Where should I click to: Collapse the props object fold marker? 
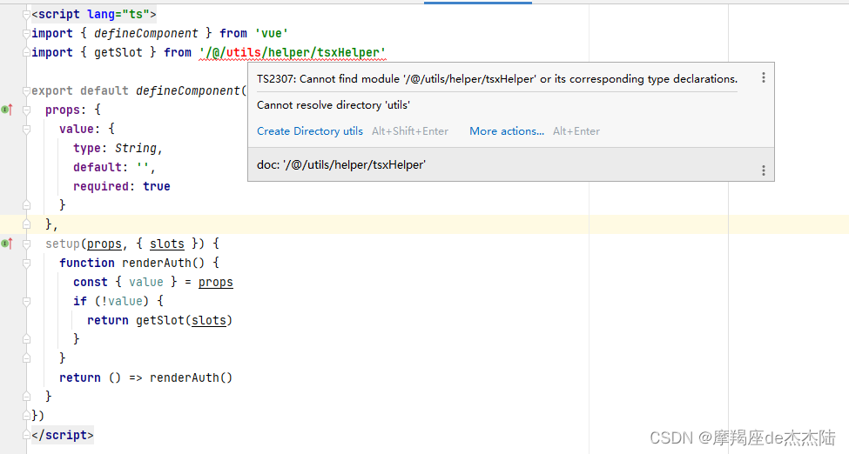pyautogui.click(x=26, y=110)
